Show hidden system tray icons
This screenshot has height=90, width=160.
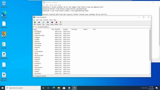[141, 88]
